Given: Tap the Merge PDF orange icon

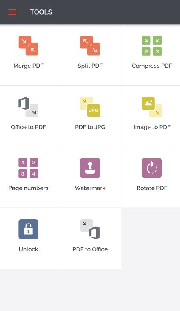Looking at the screenshot, I should pyautogui.click(x=28, y=45).
